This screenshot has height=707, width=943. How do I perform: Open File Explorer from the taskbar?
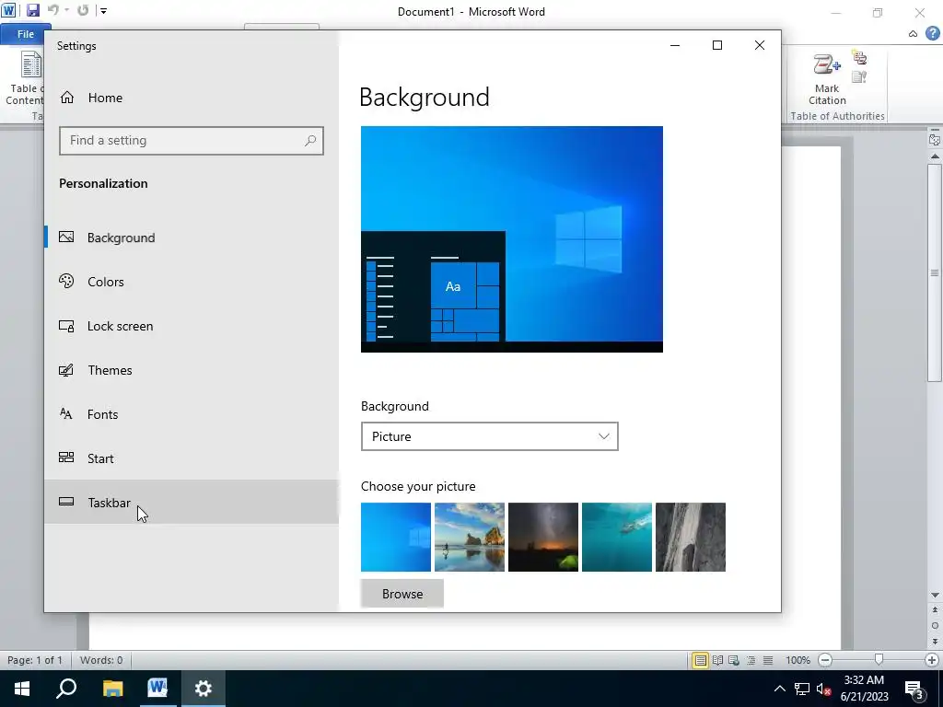click(x=112, y=689)
